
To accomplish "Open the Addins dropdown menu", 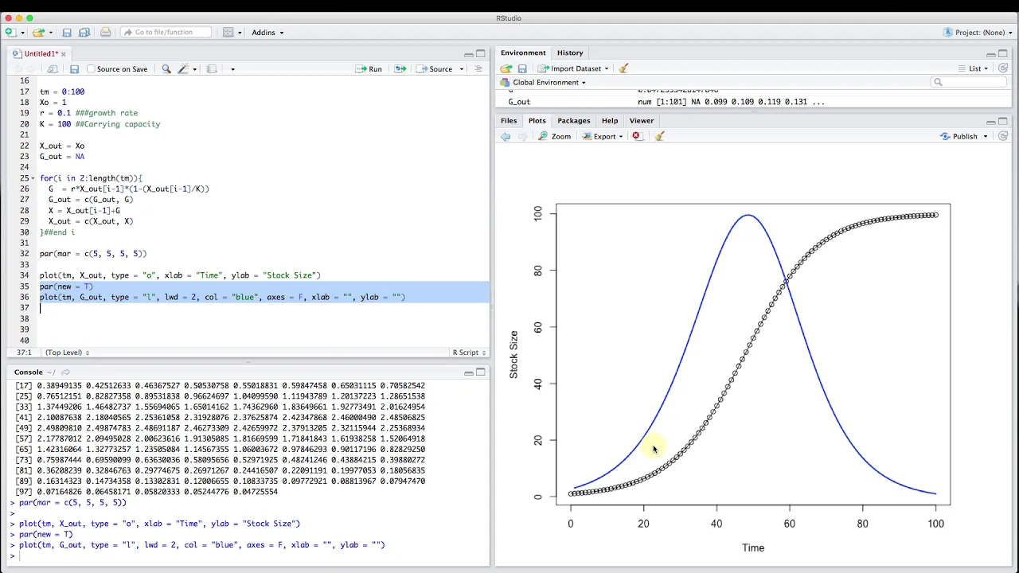I will (267, 33).
